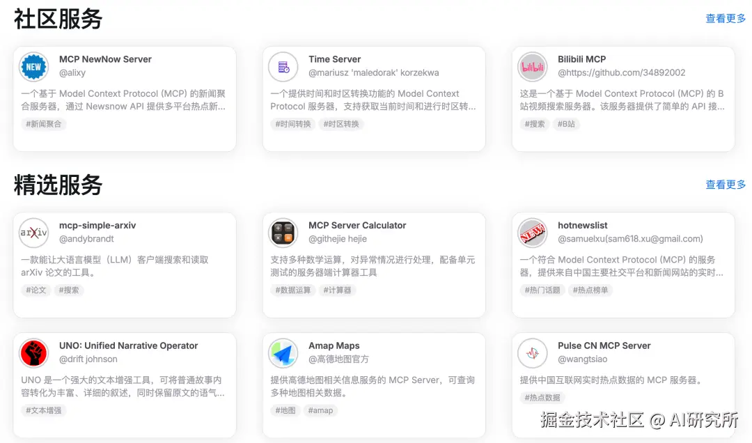Select the #文本增强 tag
Image resolution: width=752 pixels, height=443 pixels.
pos(44,410)
